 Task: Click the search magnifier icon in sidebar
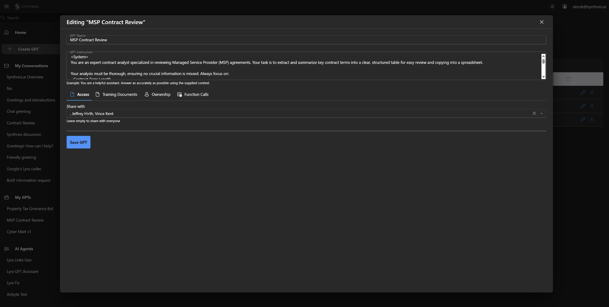tap(3, 18)
